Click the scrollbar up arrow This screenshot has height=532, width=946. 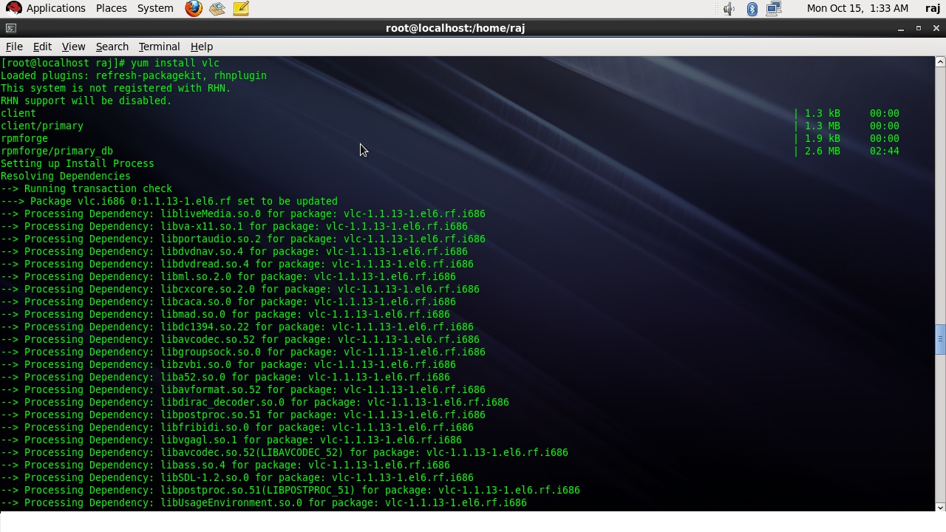tap(940, 62)
